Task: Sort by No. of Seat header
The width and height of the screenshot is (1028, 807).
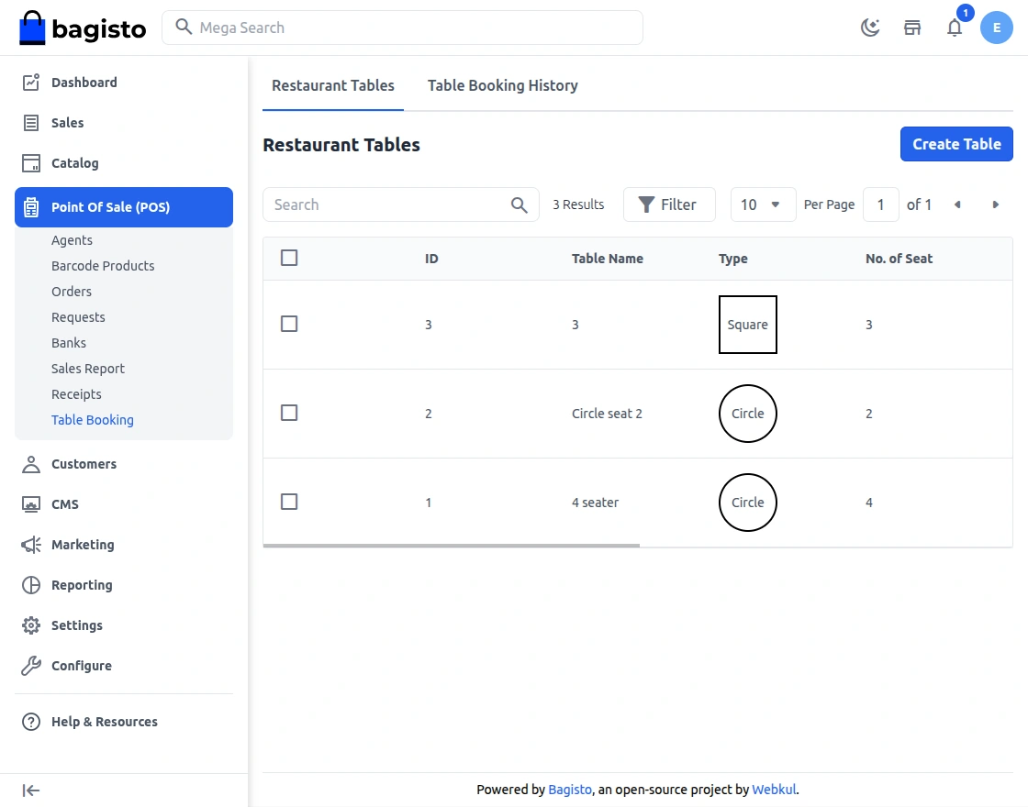Action: coord(899,259)
